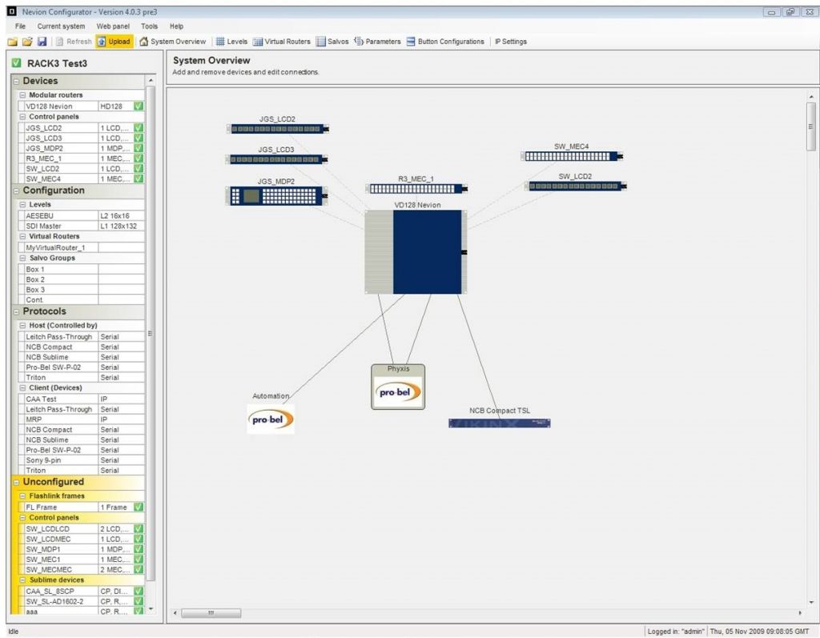The height and width of the screenshot is (638, 820).
Task: Open a new project with the folder icon
Action: coord(26,42)
